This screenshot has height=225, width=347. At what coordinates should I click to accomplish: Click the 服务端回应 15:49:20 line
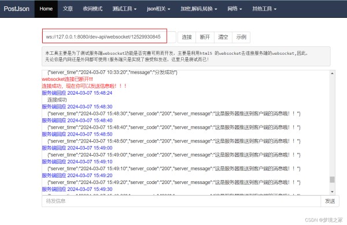coord(77,175)
